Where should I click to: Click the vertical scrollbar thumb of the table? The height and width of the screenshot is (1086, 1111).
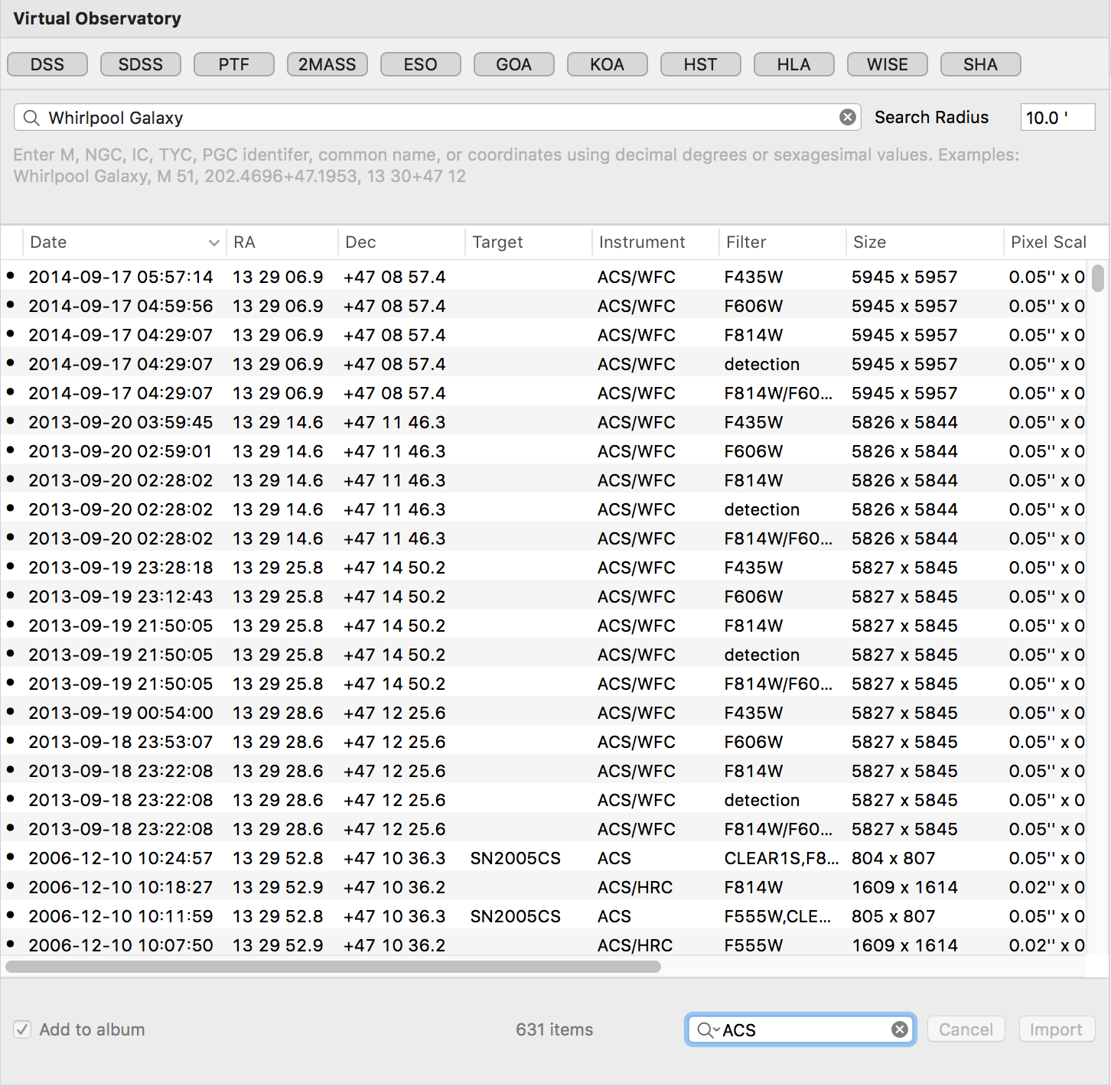coord(1098,278)
